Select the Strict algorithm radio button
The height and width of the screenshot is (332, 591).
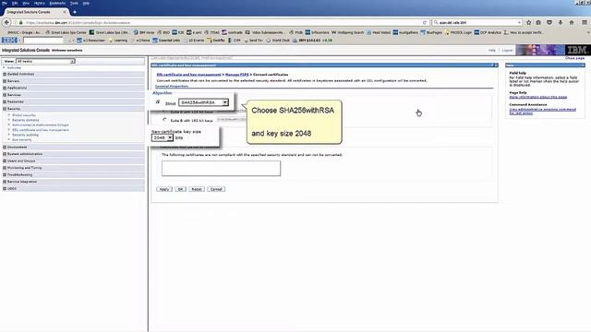point(158,102)
